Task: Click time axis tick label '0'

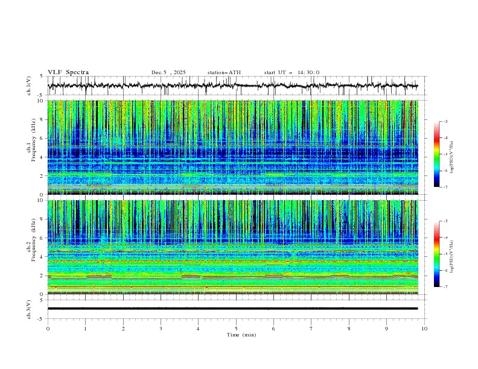Action: point(48,329)
